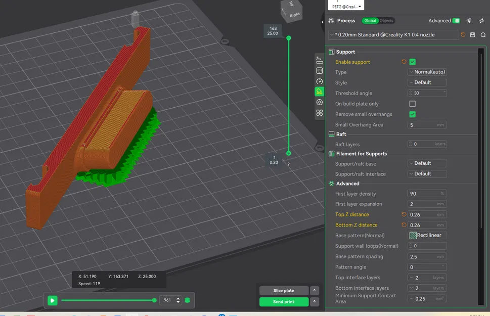Viewport: 490px width, 316px height.
Task: Open the Others settings clover icon
Action: coord(320,113)
